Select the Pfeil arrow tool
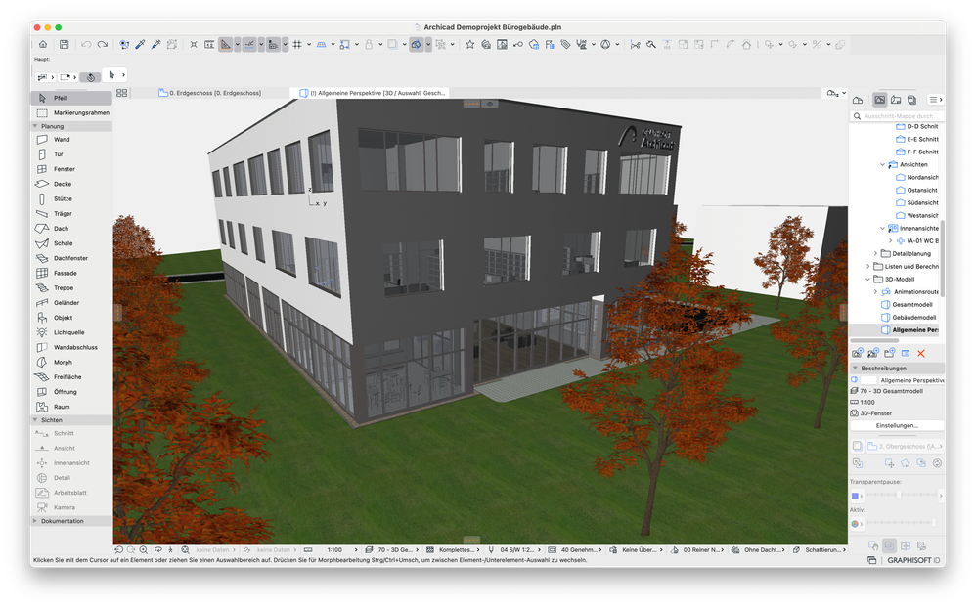976x607 pixels. 71,99
